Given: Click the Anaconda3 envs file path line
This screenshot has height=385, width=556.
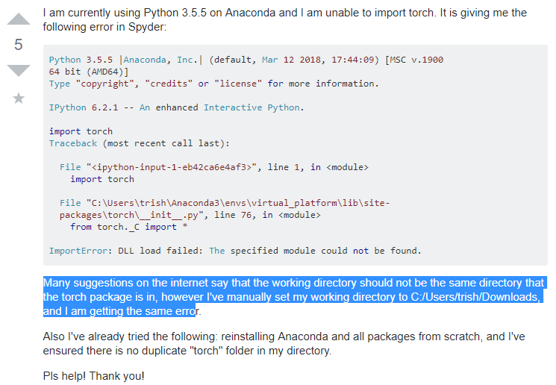Looking at the screenshot, I should pos(224,203).
